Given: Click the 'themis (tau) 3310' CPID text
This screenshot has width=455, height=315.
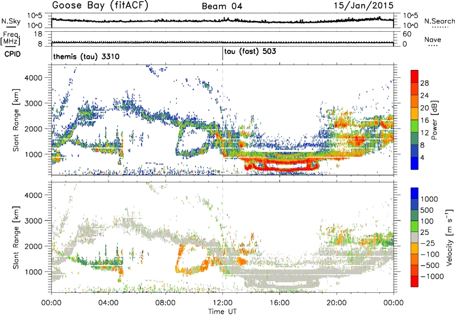Looking at the screenshot, I should [x=86, y=56].
